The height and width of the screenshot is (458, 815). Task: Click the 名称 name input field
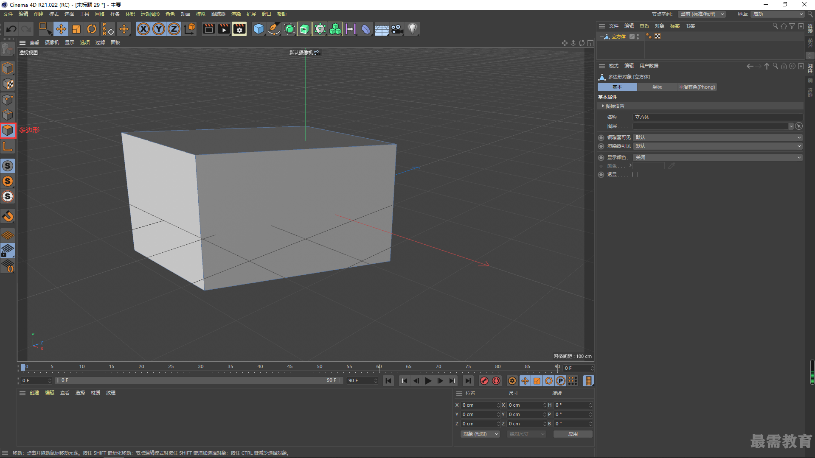click(x=718, y=117)
